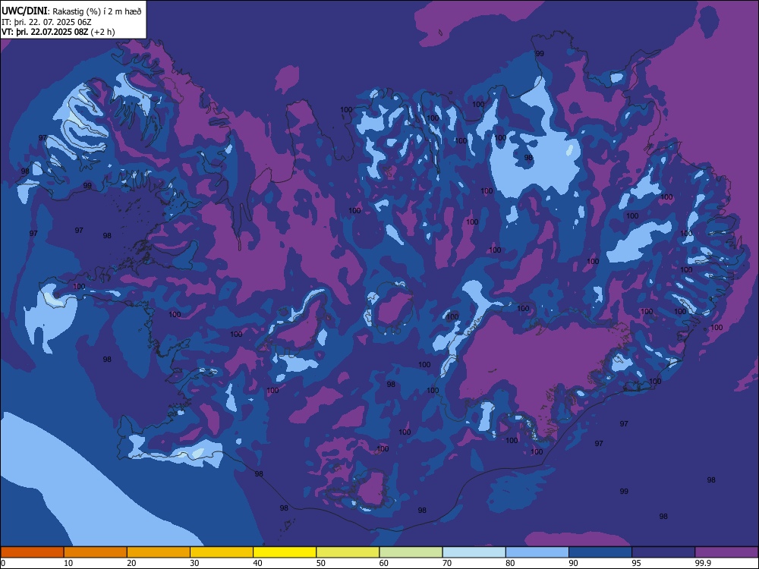Click the legend tick label '99.9'
The width and height of the screenshot is (759, 569).
702,563
